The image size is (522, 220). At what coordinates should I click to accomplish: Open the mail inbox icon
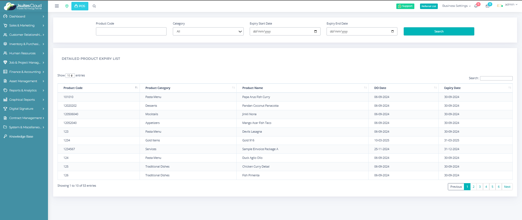[487, 6]
